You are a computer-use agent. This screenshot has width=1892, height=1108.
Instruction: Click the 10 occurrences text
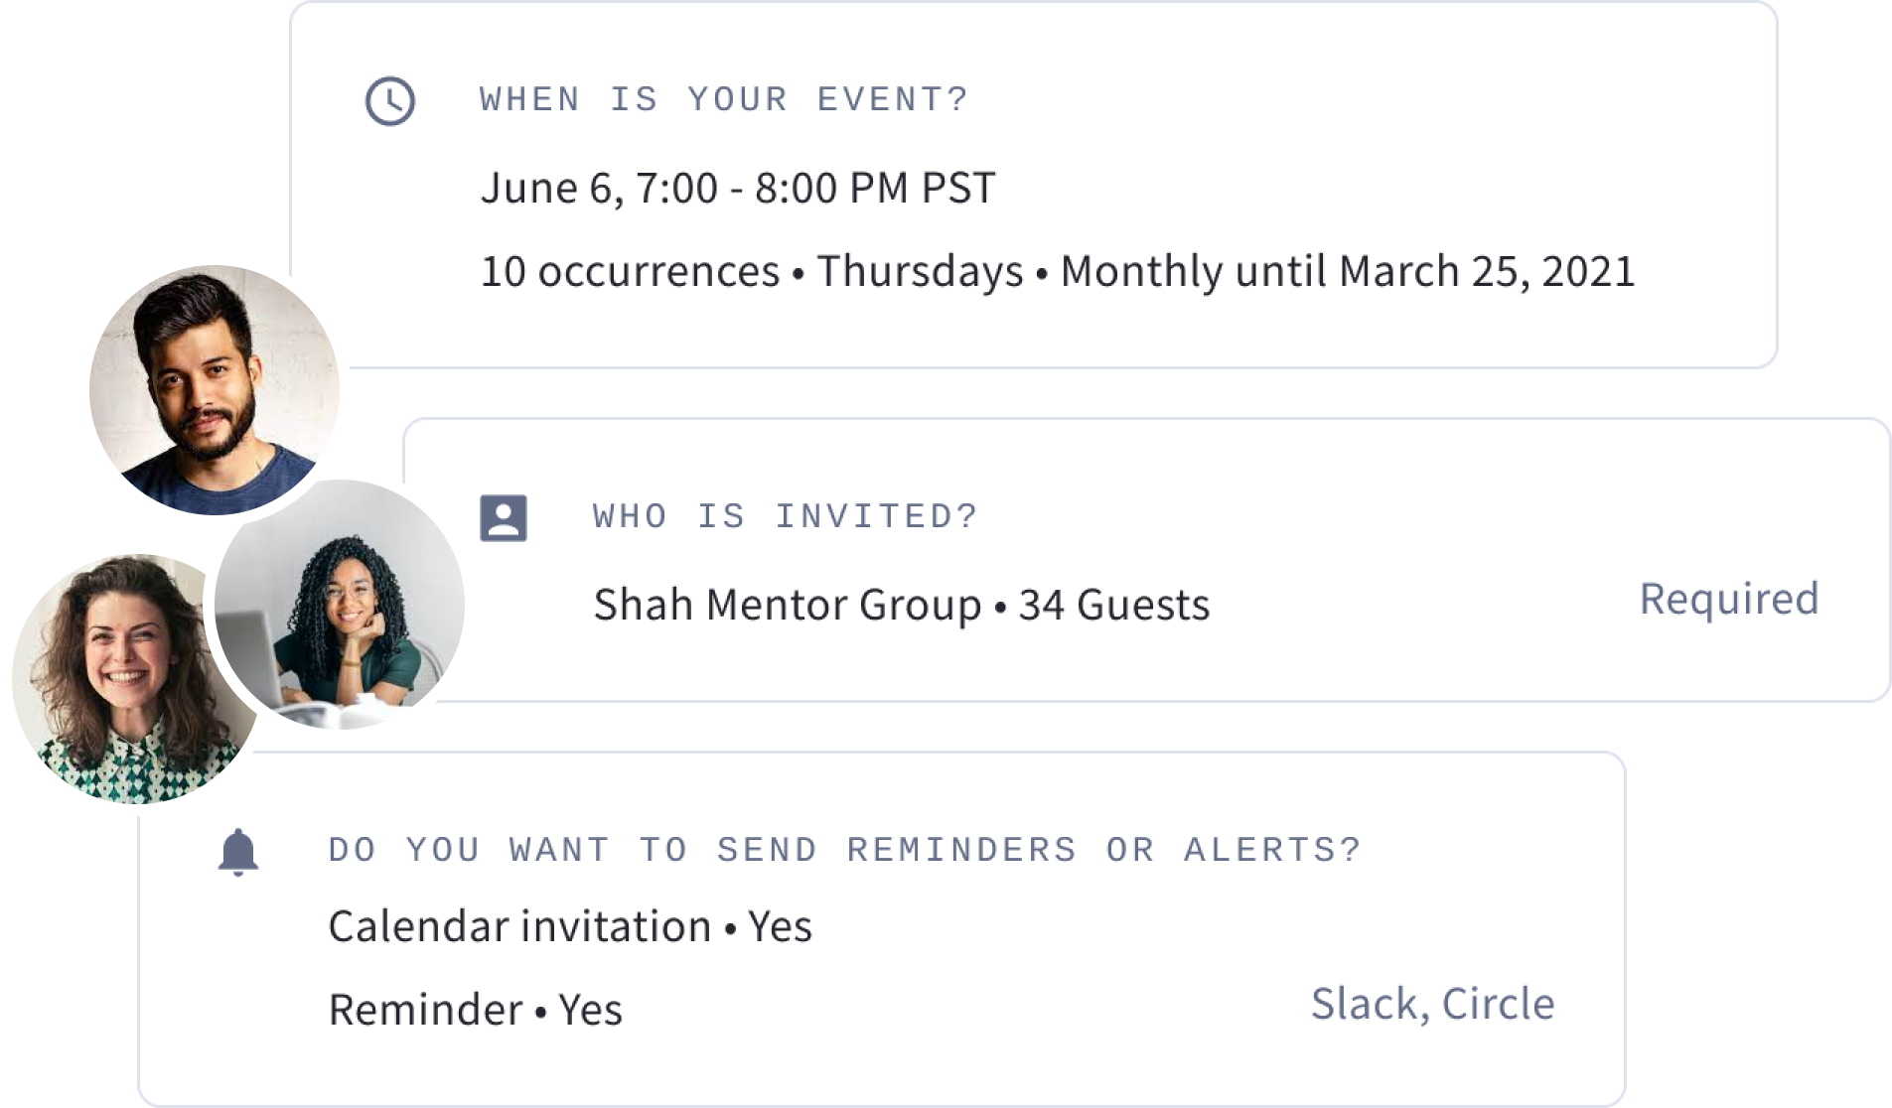630,271
